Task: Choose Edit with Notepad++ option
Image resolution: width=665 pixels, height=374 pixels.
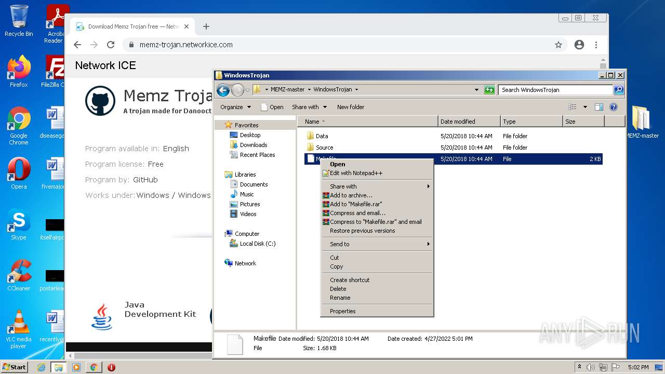Action: 377,173
